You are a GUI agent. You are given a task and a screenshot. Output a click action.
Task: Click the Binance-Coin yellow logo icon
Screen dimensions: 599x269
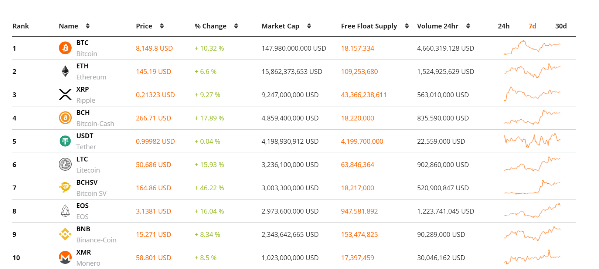point(65,234)
